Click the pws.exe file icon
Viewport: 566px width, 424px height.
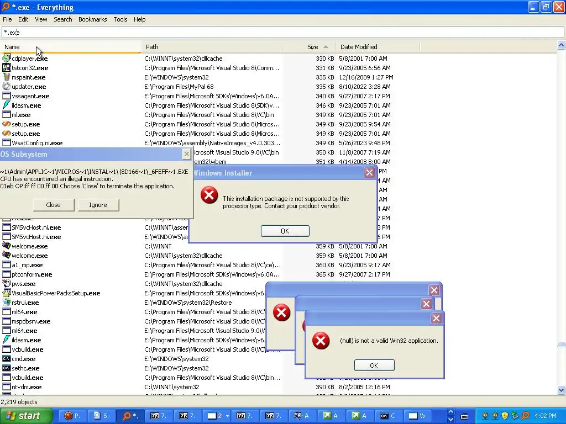7,283
